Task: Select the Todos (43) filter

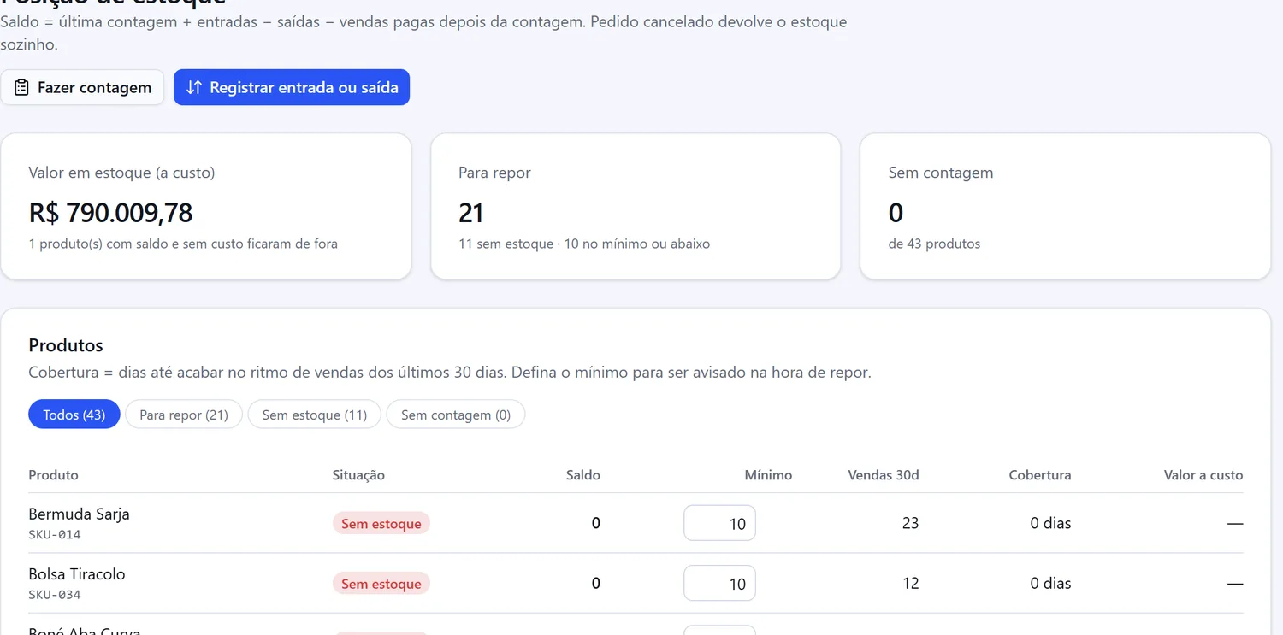Action: tap(74, 415)
